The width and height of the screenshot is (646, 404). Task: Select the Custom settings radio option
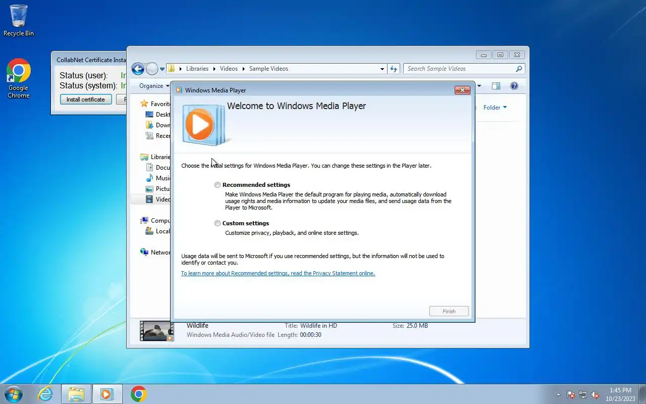[x=218, y=223]
